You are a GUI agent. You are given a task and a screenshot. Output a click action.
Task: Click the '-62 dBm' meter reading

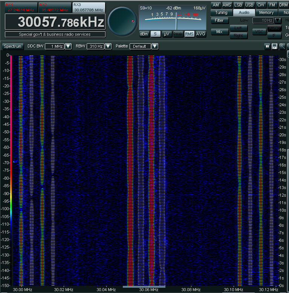tap(173, 8)
